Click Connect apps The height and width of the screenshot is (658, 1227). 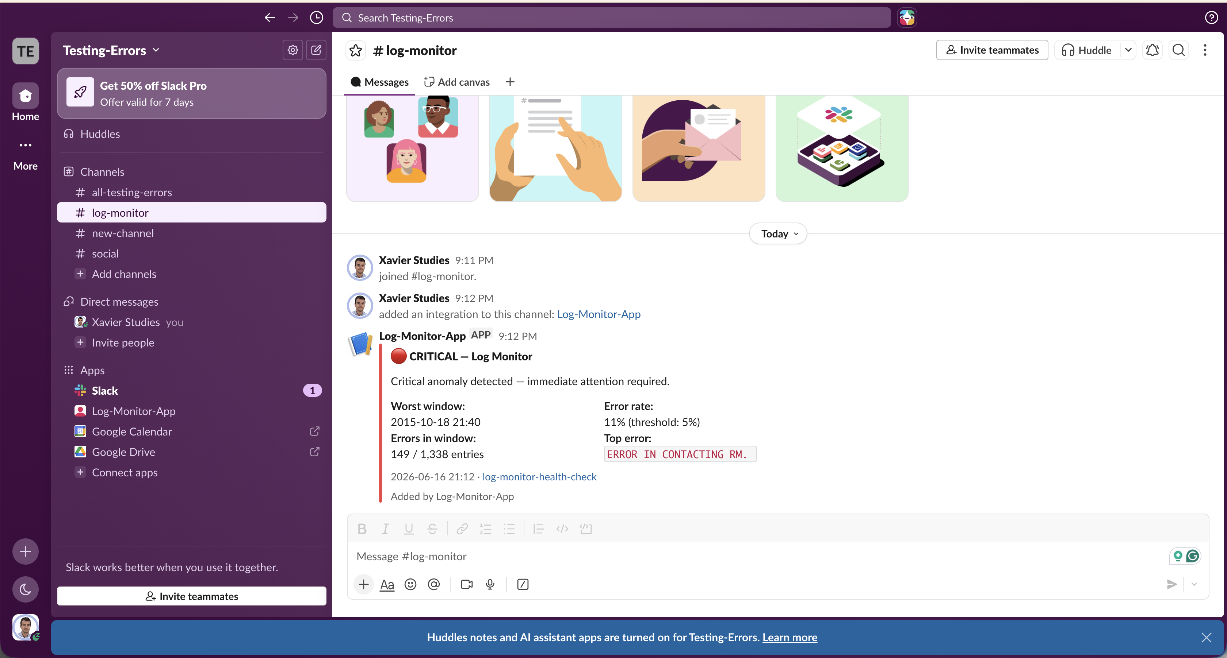coord(191,472)
